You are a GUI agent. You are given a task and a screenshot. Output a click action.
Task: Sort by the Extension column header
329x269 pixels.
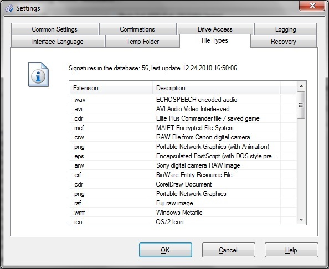coord(111,88)
